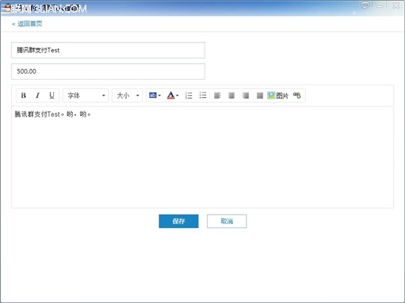Click the title field with 腾讯群支付Test

[x=108, y=50]
